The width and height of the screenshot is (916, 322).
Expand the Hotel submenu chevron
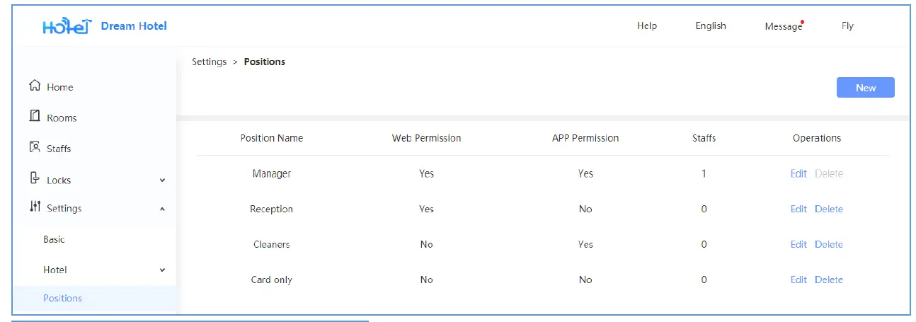(162, 270)
